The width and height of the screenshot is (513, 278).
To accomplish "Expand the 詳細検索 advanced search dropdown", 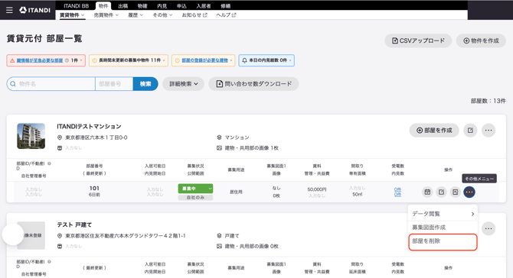I will point(183,84).
